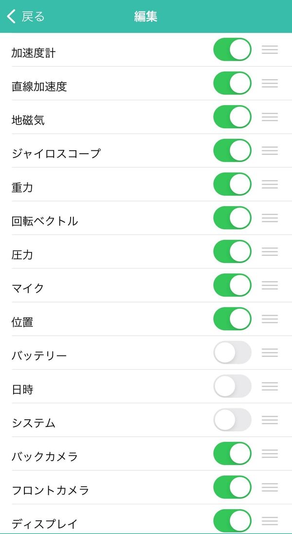Tap the reorder handle for システム

point(270,420)
